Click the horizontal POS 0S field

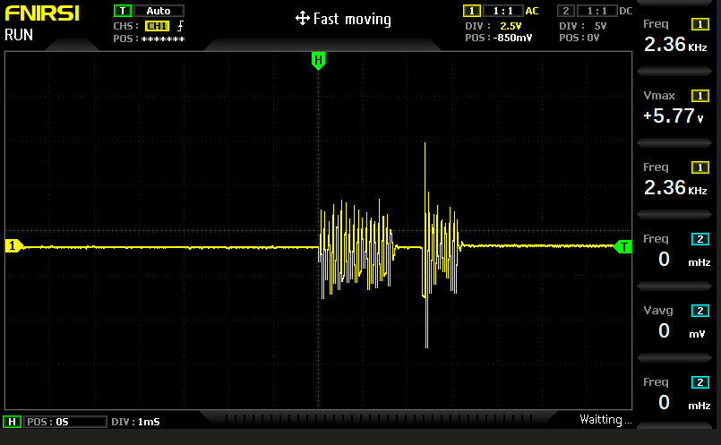(47, 421)
